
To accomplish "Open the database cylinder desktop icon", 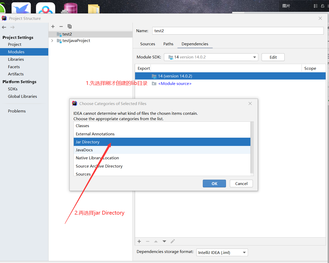I will coord(70,8).
